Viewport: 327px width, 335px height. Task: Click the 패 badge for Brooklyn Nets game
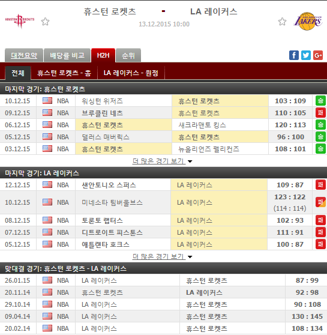(320, 113)
